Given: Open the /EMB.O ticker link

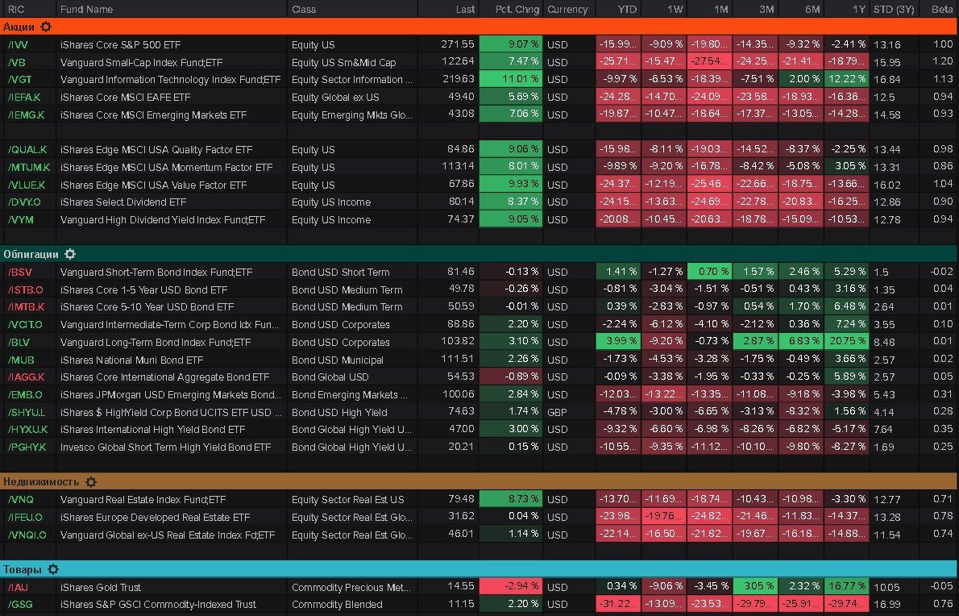Looking at the screenshot, I should 25,395.
